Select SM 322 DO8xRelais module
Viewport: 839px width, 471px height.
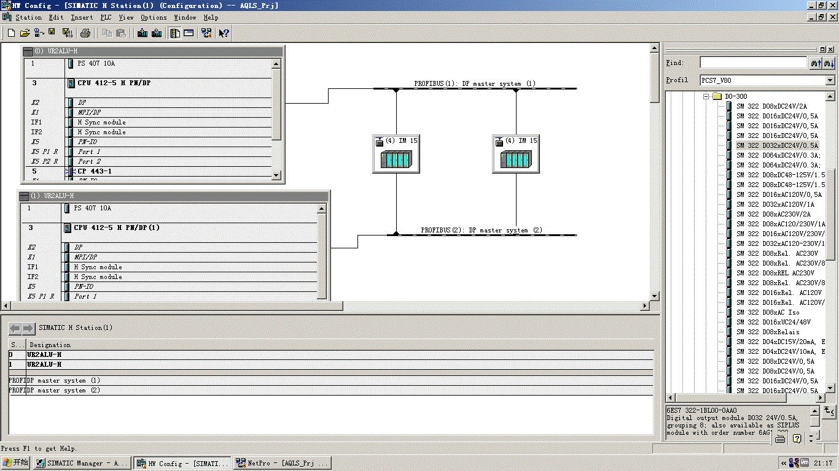point(768,332)
